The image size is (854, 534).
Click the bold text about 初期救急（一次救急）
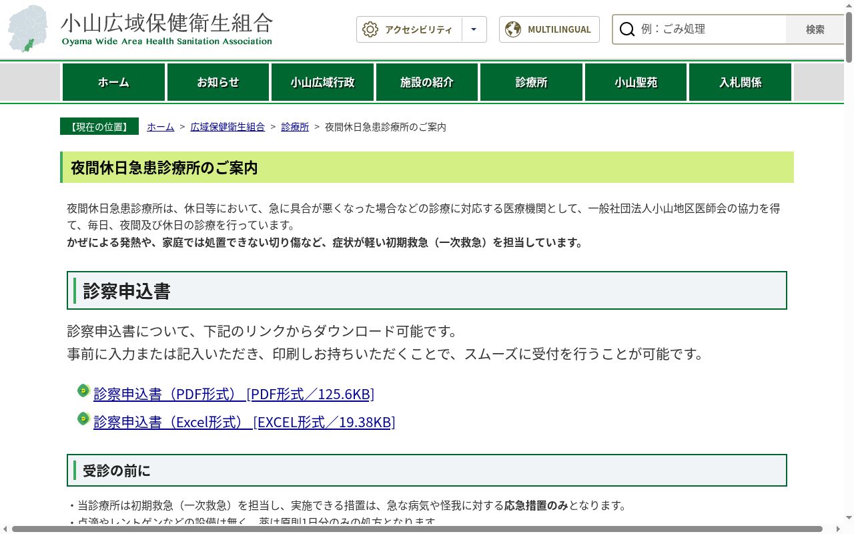coord(326,242)
